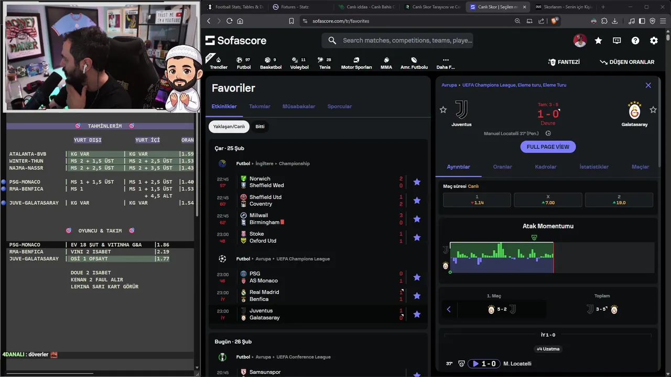Select the home win odds 1.14

tap(477, 199)
